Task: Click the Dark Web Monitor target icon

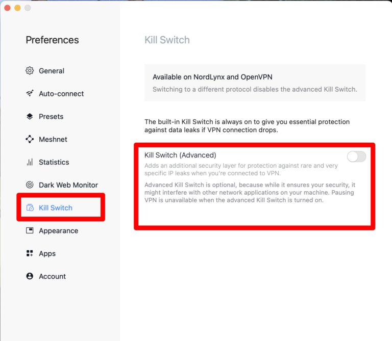Action: click(30, 185)
